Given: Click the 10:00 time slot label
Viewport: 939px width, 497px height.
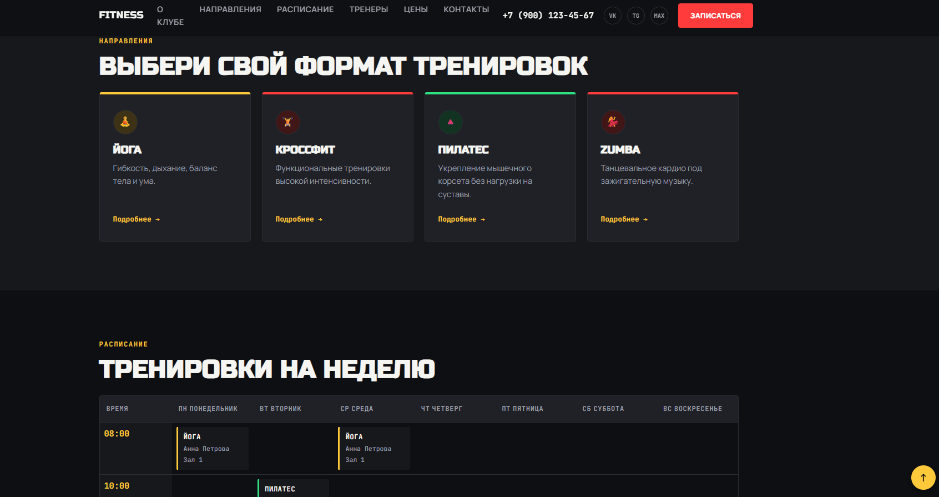Looking at the screenshot, I should [x=117, y=486].
